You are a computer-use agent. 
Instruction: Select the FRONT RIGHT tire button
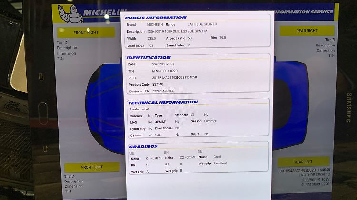click(x=86, y=32)
